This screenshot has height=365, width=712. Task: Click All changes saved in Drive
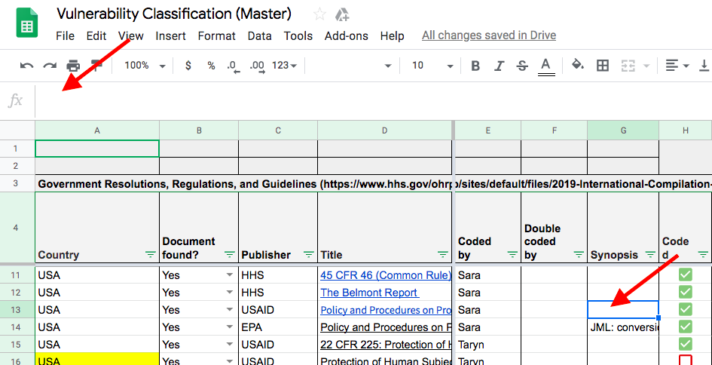point(489,35)
